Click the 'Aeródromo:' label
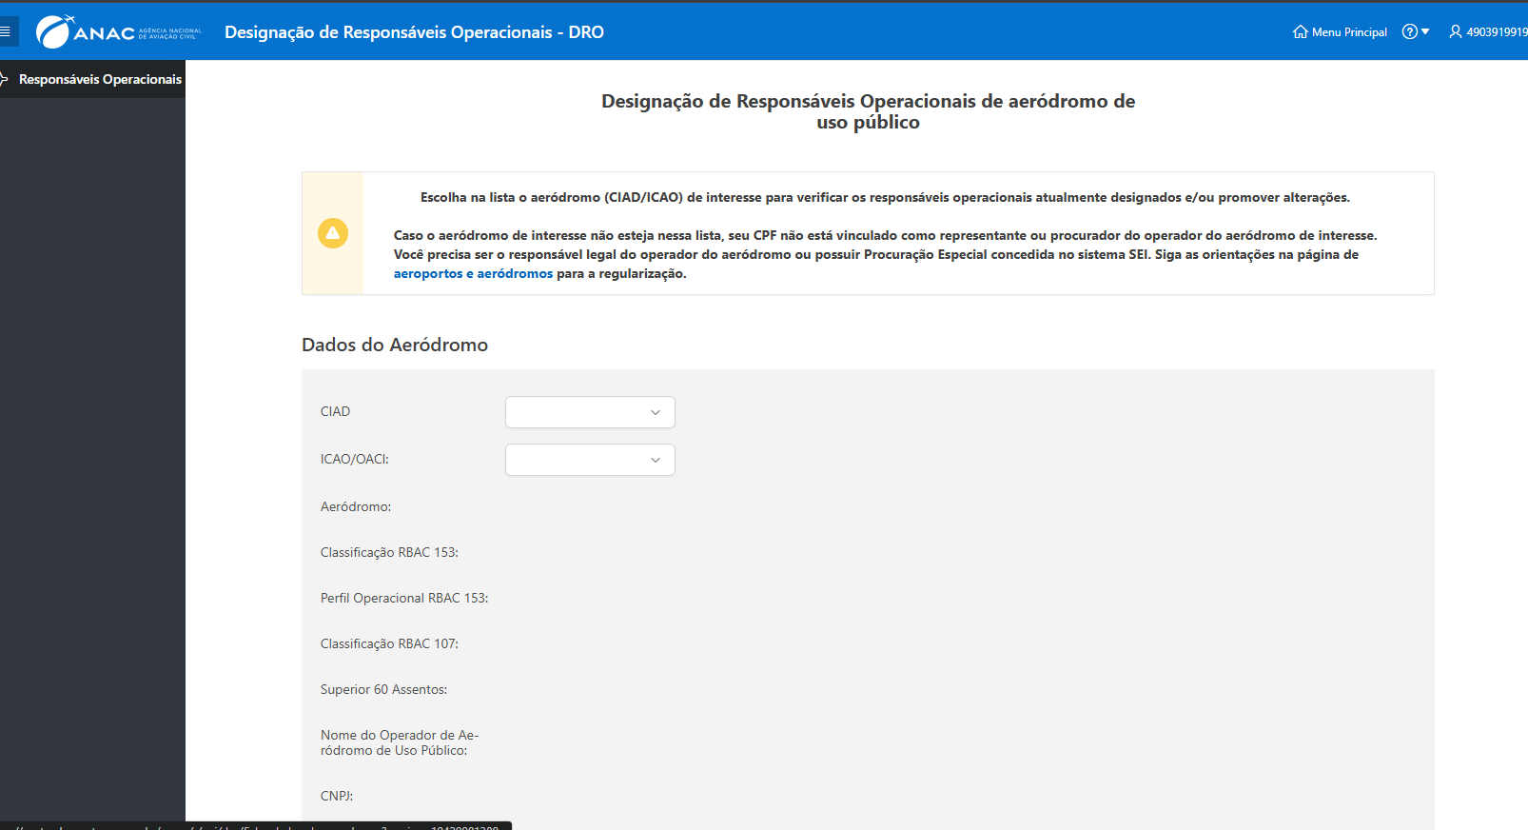Screen dimensions: 1528x830 coord(356,506)
